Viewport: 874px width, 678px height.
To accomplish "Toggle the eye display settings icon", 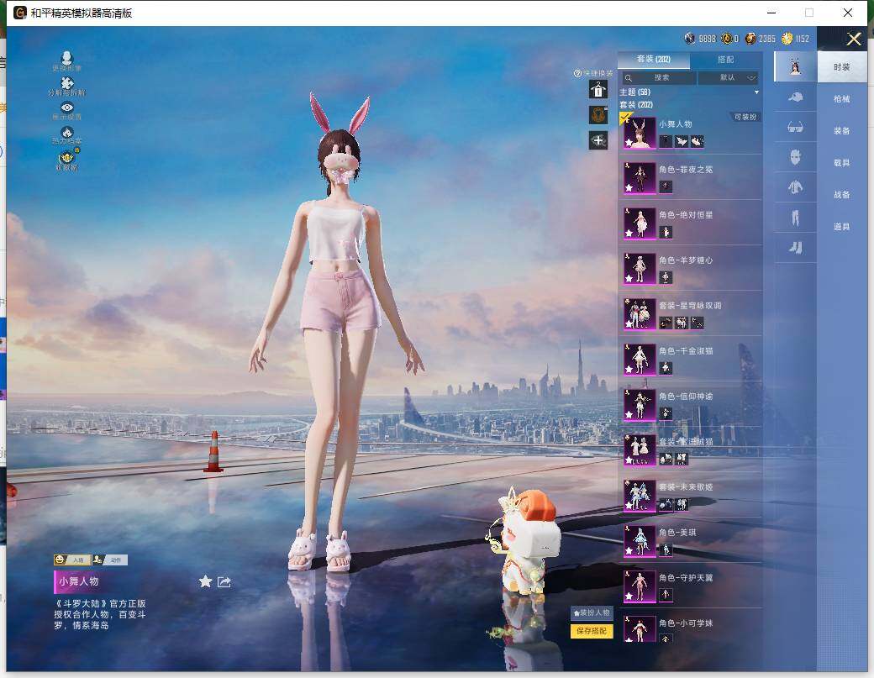I will [x=67, y=108].
